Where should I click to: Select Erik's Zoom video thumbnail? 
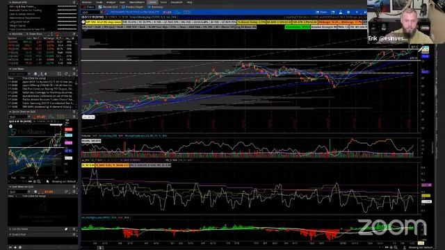(x=406, y=22)
